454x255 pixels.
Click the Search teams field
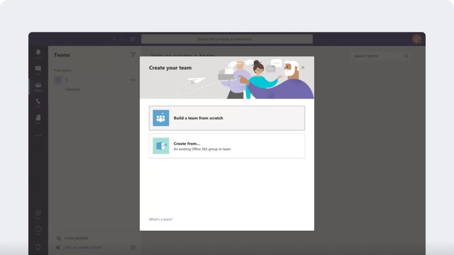point(377,56)
